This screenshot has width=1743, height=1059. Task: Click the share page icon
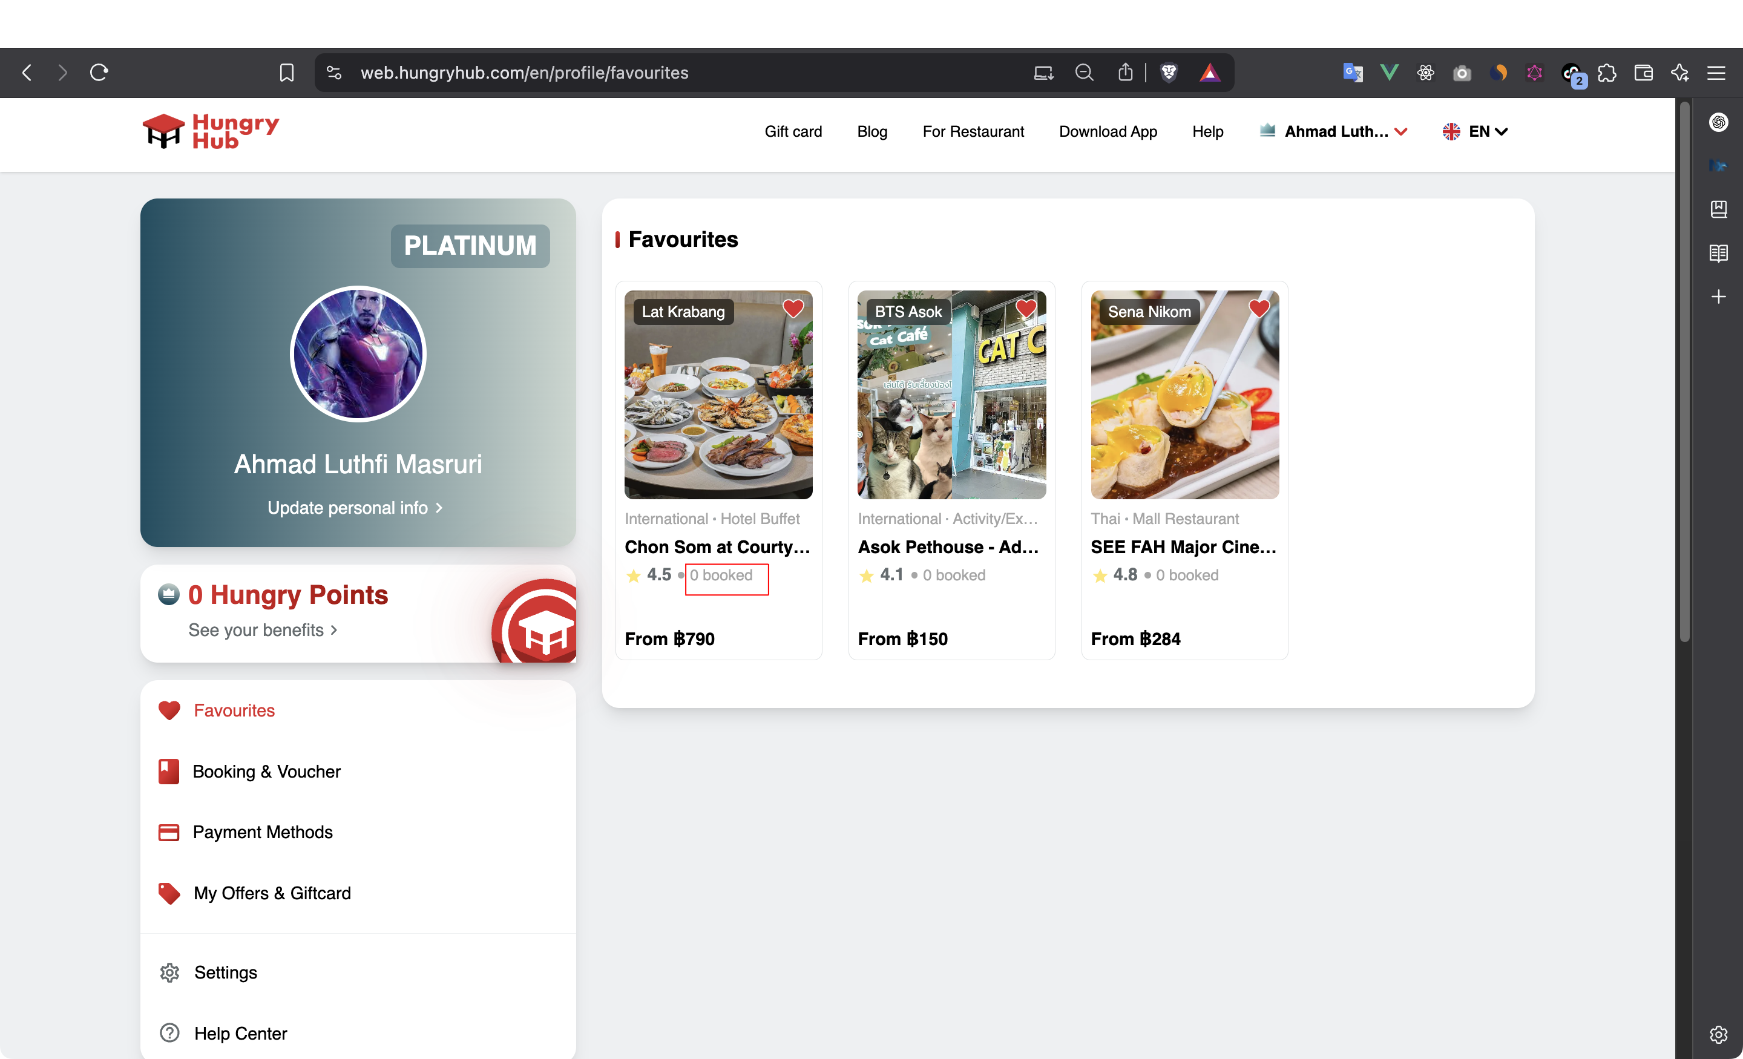[1126, 73]
